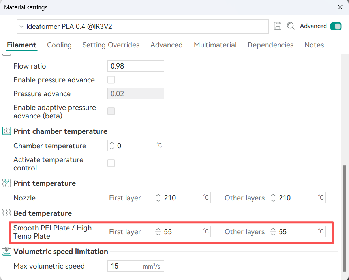Click the Max volumetric speed field
Screen dimensions: 349x280
click(x=136, y=266)
